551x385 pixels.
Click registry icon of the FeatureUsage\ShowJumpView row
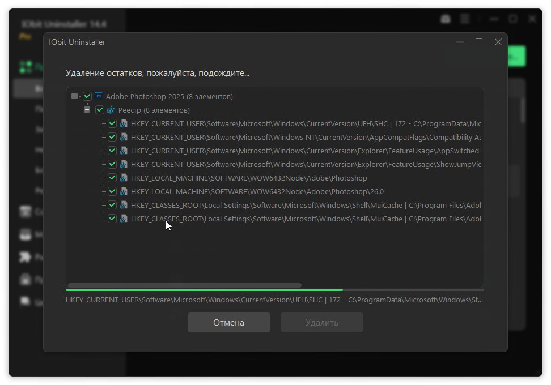click(x=124, y=164)
